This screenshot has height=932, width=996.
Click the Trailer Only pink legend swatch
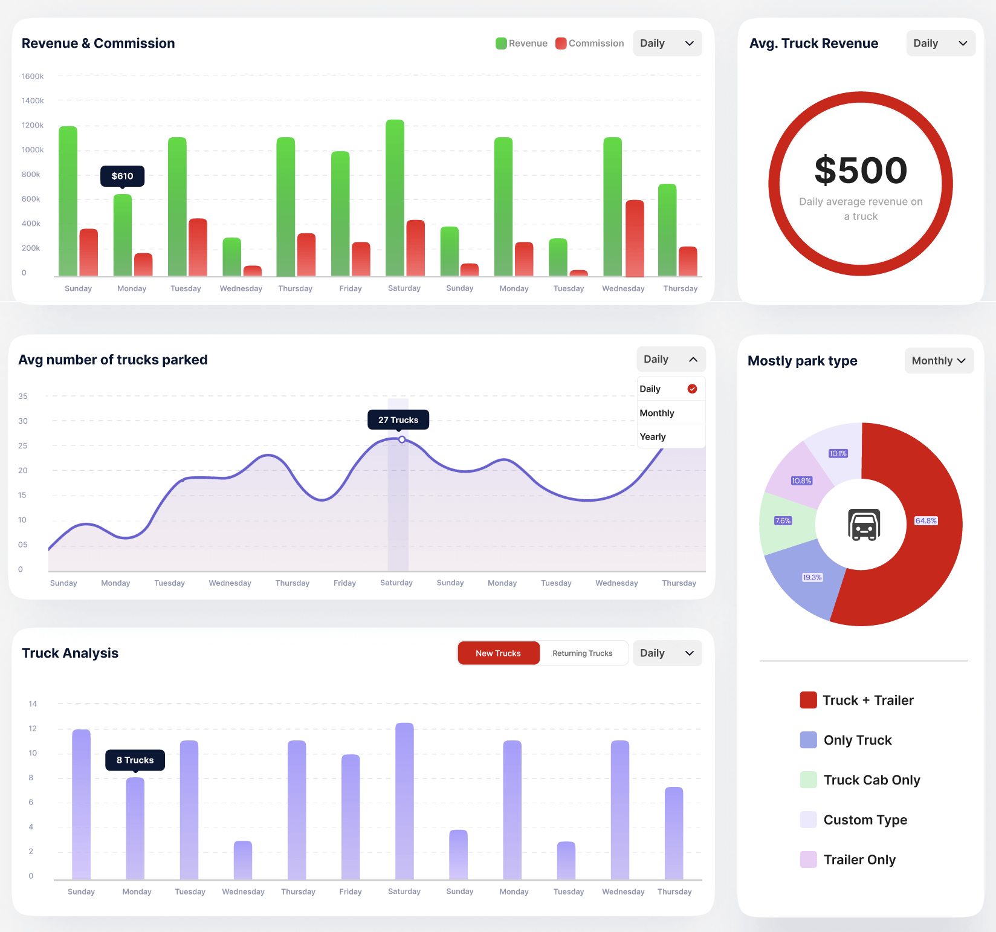[808, 859]
